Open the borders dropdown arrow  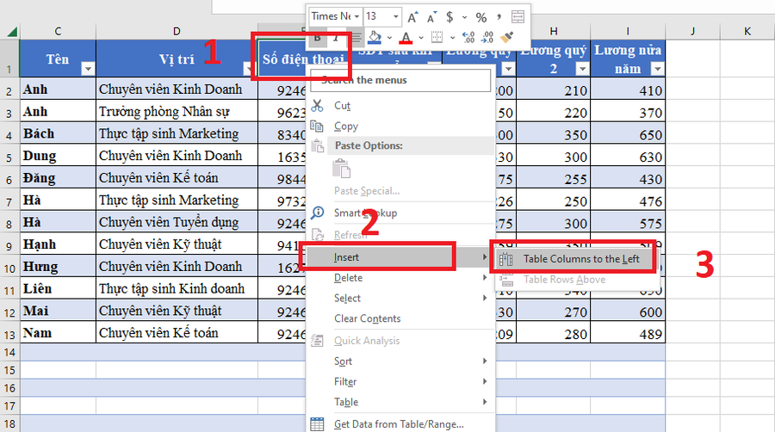point(452,38)
